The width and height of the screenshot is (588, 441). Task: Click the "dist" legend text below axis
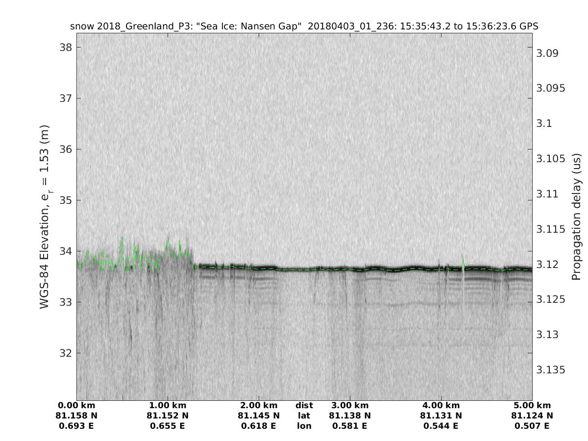304,406
